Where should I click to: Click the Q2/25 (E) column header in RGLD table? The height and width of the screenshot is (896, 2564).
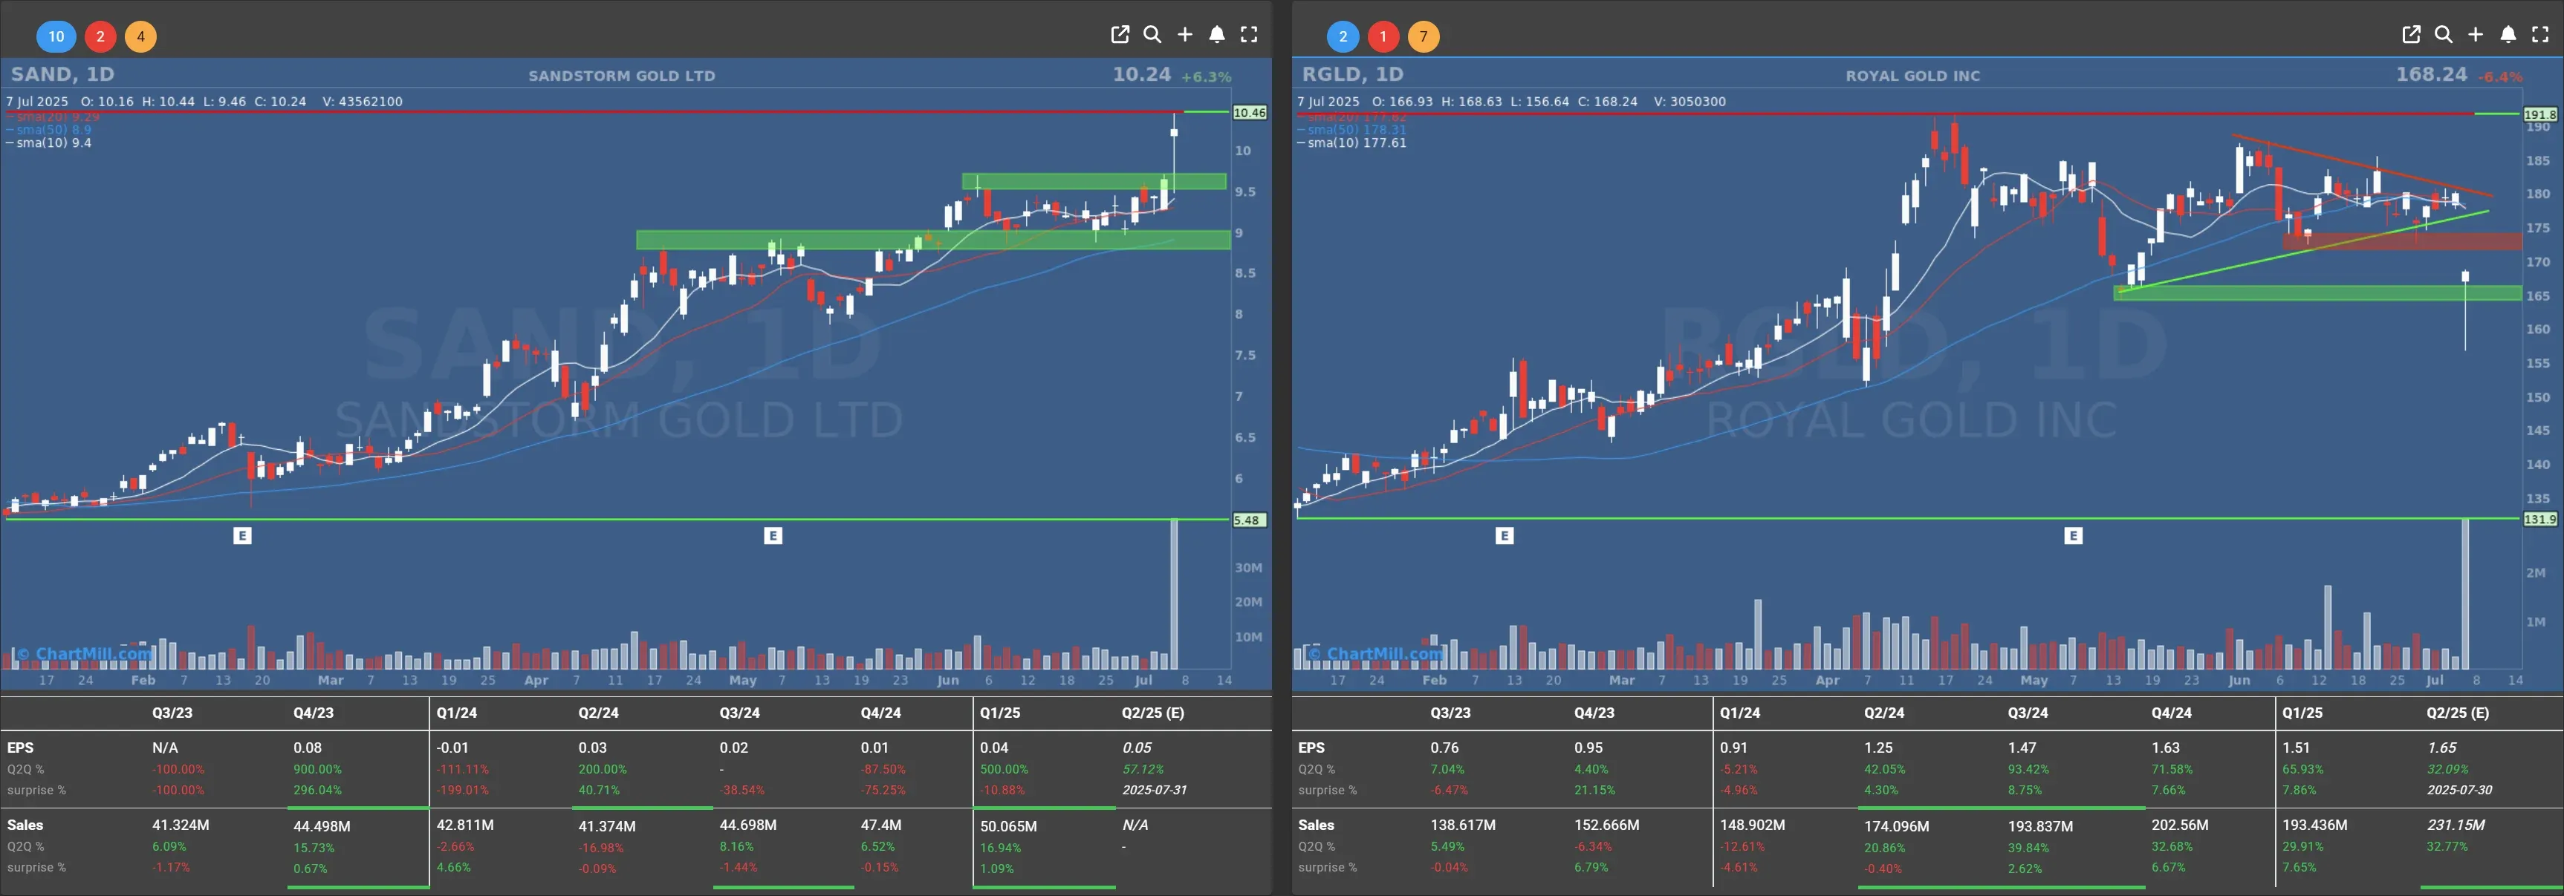tap(2456, 713)
